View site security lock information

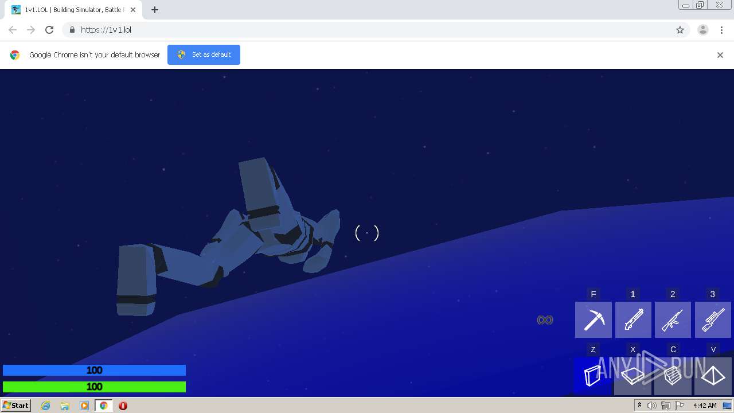click(72, 30)
